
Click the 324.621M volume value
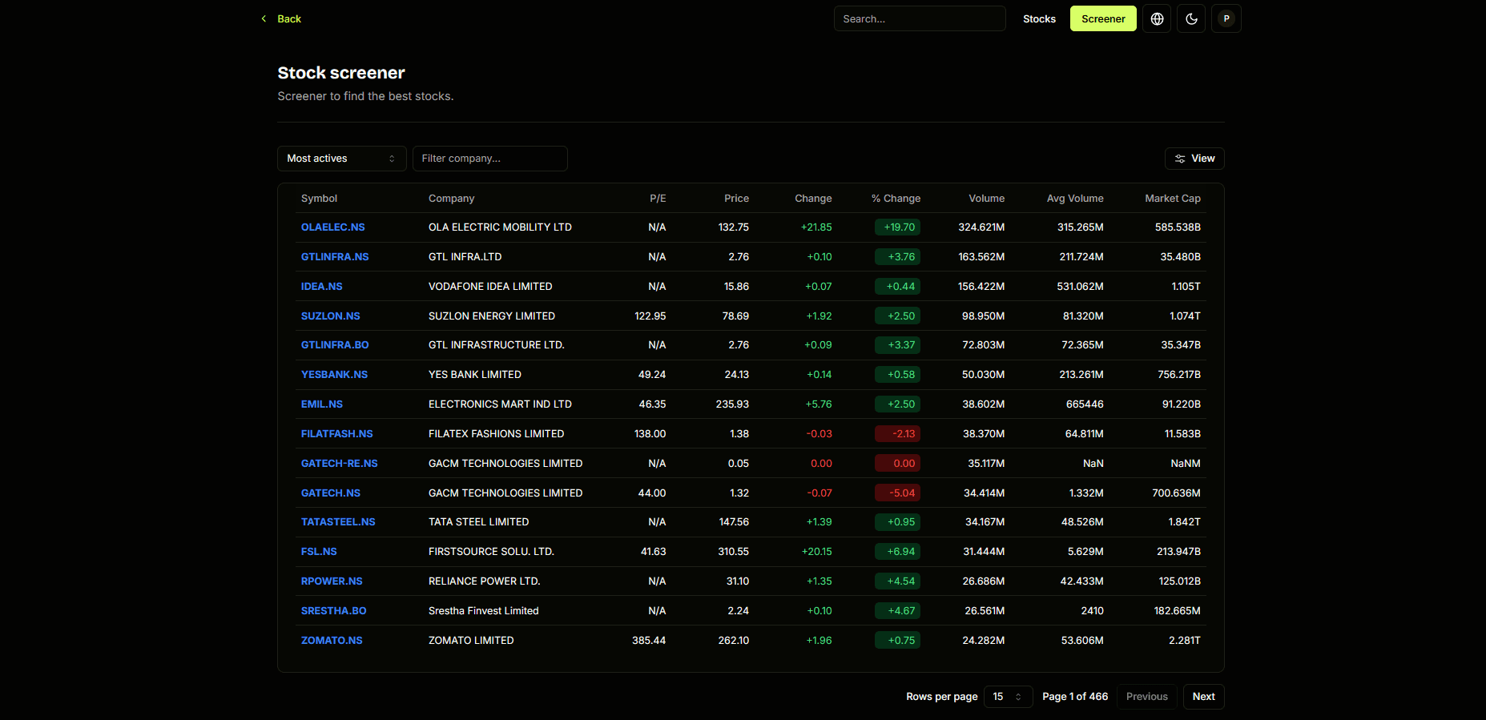pyautogui.click(x=981, y=227)
